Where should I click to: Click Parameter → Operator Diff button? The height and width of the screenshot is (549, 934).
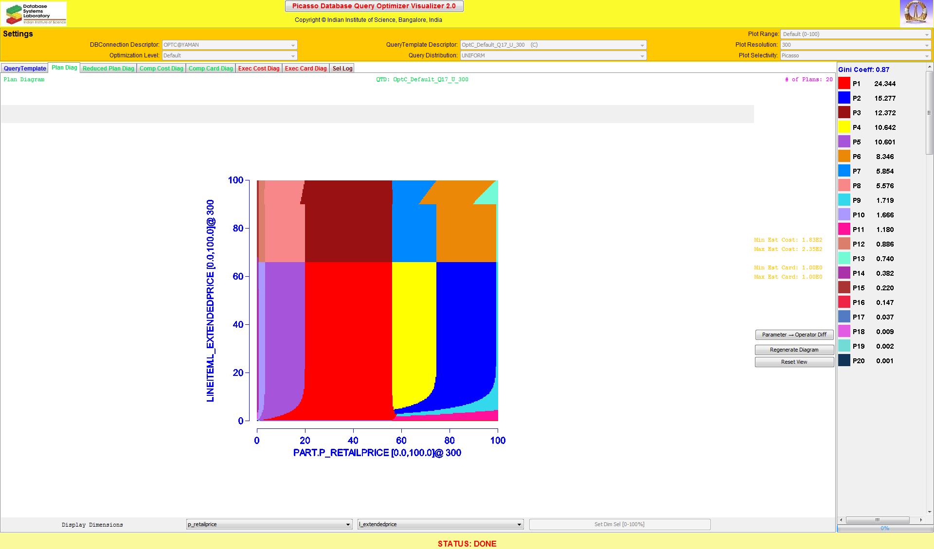coord(794,335)
